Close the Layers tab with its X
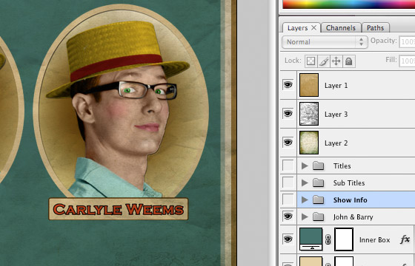This screenshot has height=266, width=415. [x=313, y=27]
